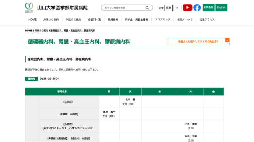Go to HOME in navigation bar
The image size is (254, 142).
point(33,19)
